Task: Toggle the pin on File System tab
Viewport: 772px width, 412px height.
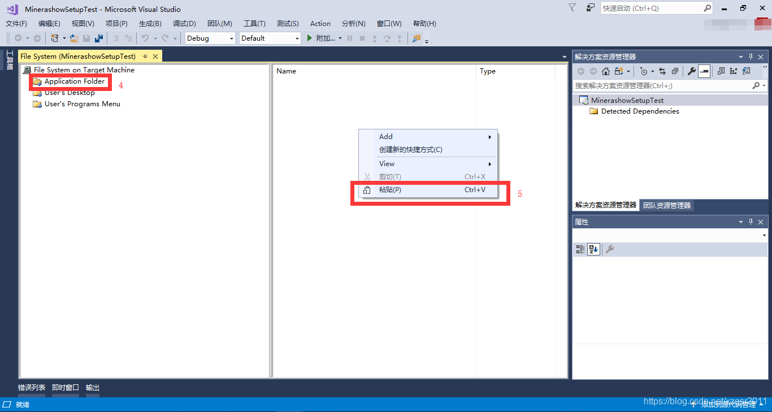Action: [145, 57]
